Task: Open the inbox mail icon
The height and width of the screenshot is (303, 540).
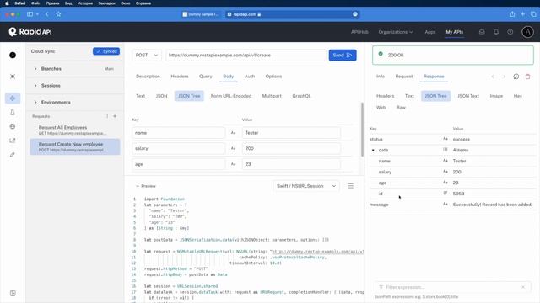Action: click(482, 32)
